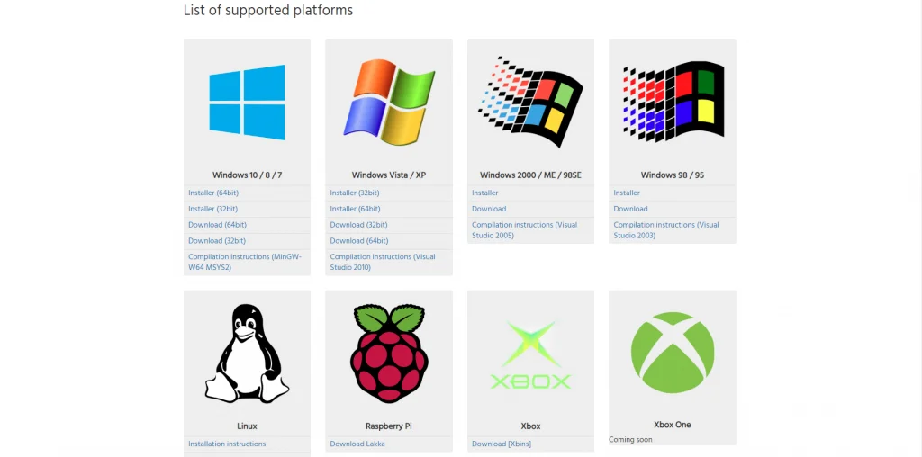Click the Raspberry Pi logo
The height and width of the screenshot is (457, 922).
point(389,353)
